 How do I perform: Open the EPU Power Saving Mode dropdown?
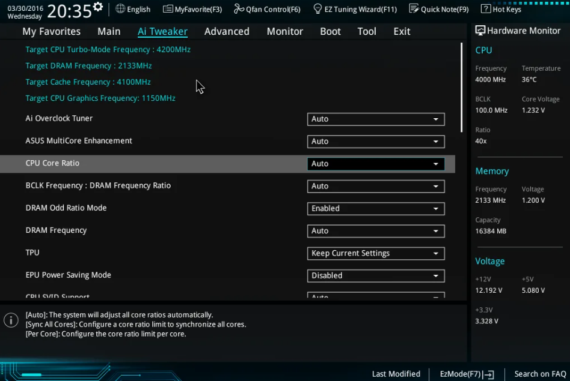[x=375, y=275]
